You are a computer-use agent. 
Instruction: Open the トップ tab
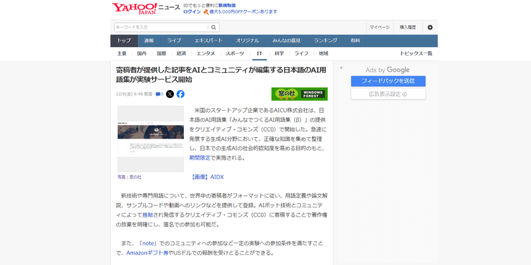coord(124,40)
